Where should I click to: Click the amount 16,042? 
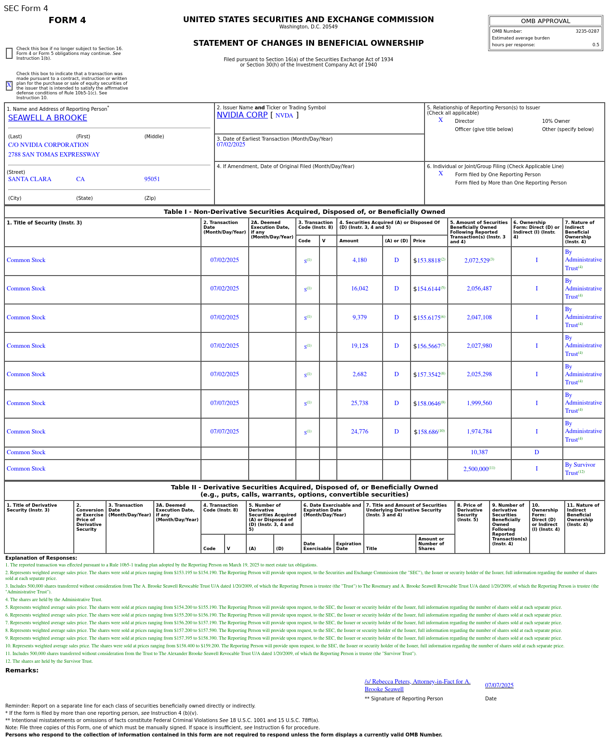(359, 289)
